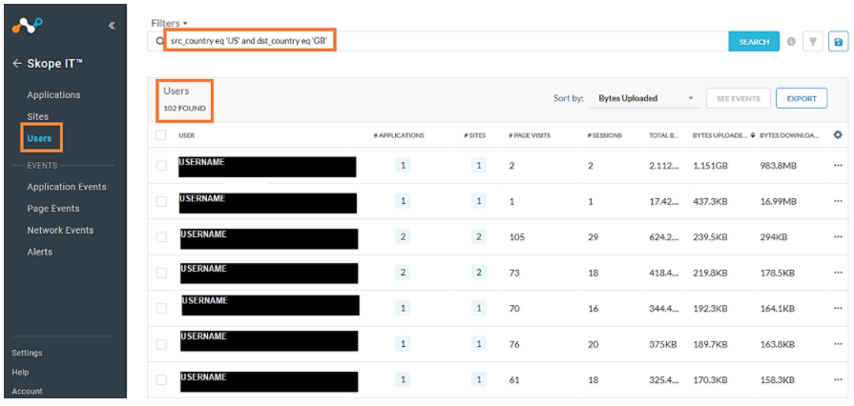854x406 pixels.
Task: Click the SEE EVENTS button
Action: [x=738, y=98]
